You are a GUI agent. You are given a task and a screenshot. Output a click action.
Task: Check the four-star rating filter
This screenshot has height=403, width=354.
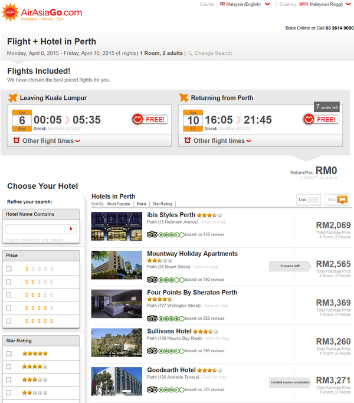[x=9, y=367]
